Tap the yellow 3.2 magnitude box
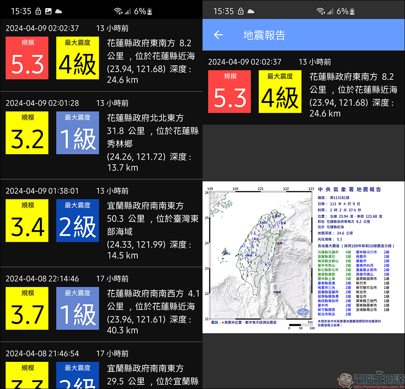This screenshot has height=389, width=405. [27, 133]
